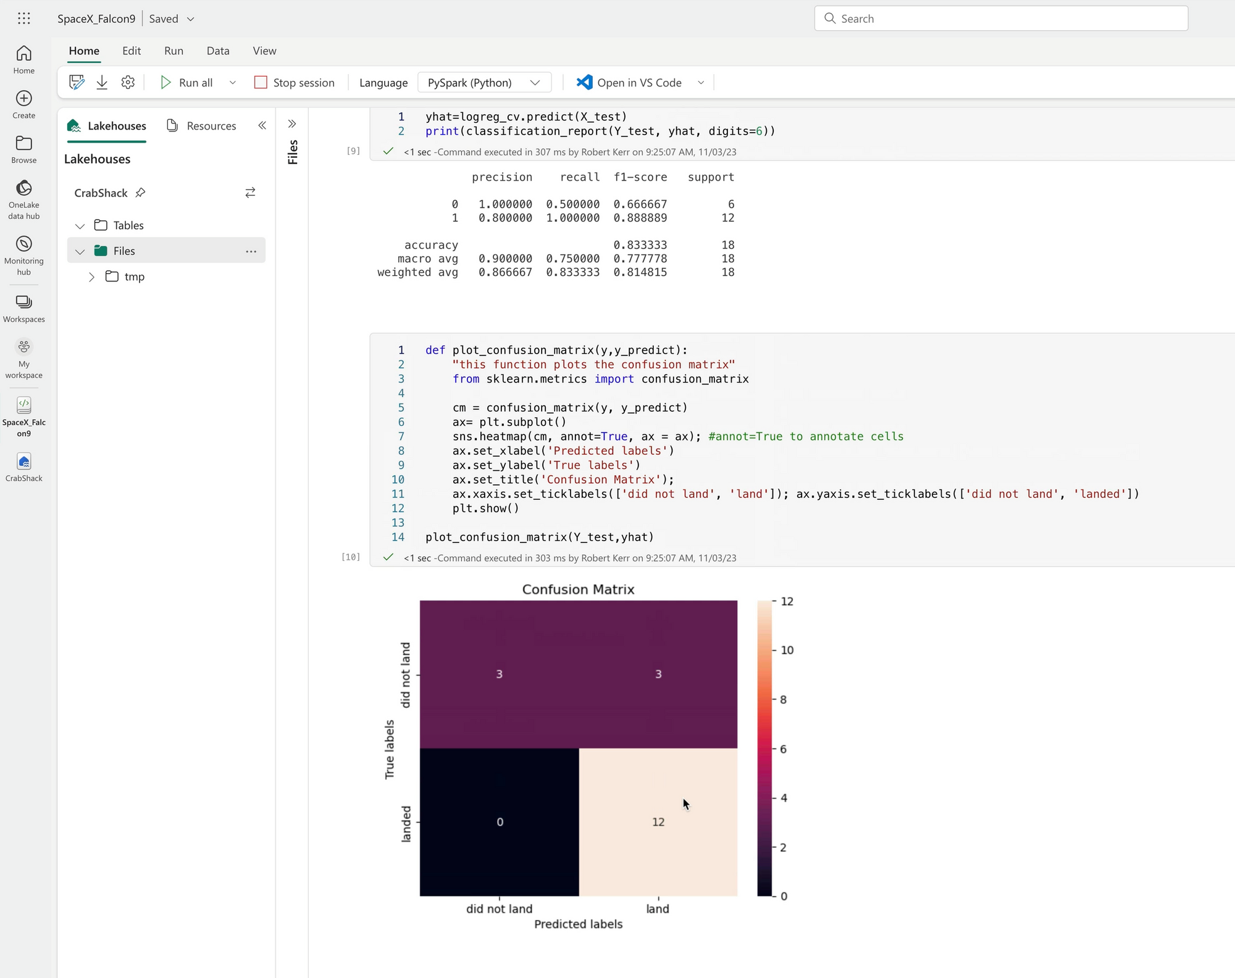1235x978 pixels.
Task: Open Run all dropdown arrow
Action: click(233, 83)
